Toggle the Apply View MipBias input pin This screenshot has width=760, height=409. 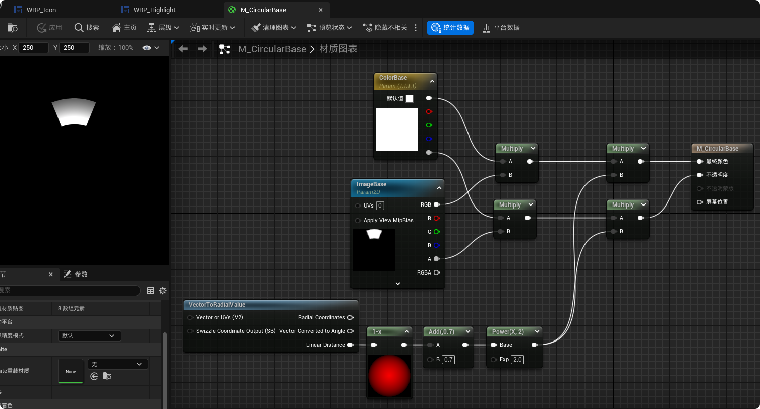coord(358,221)
